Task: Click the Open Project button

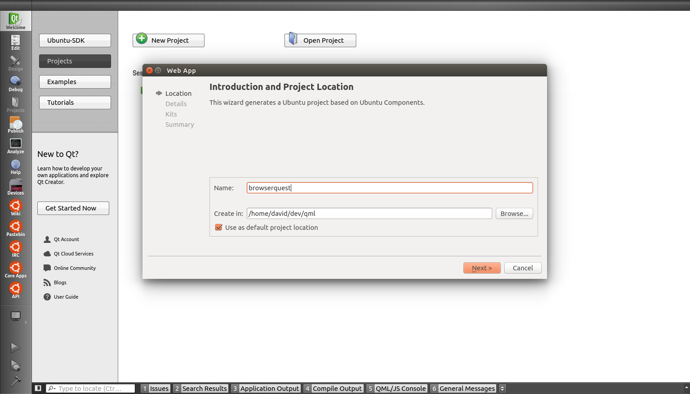Action: click(320, 40)
